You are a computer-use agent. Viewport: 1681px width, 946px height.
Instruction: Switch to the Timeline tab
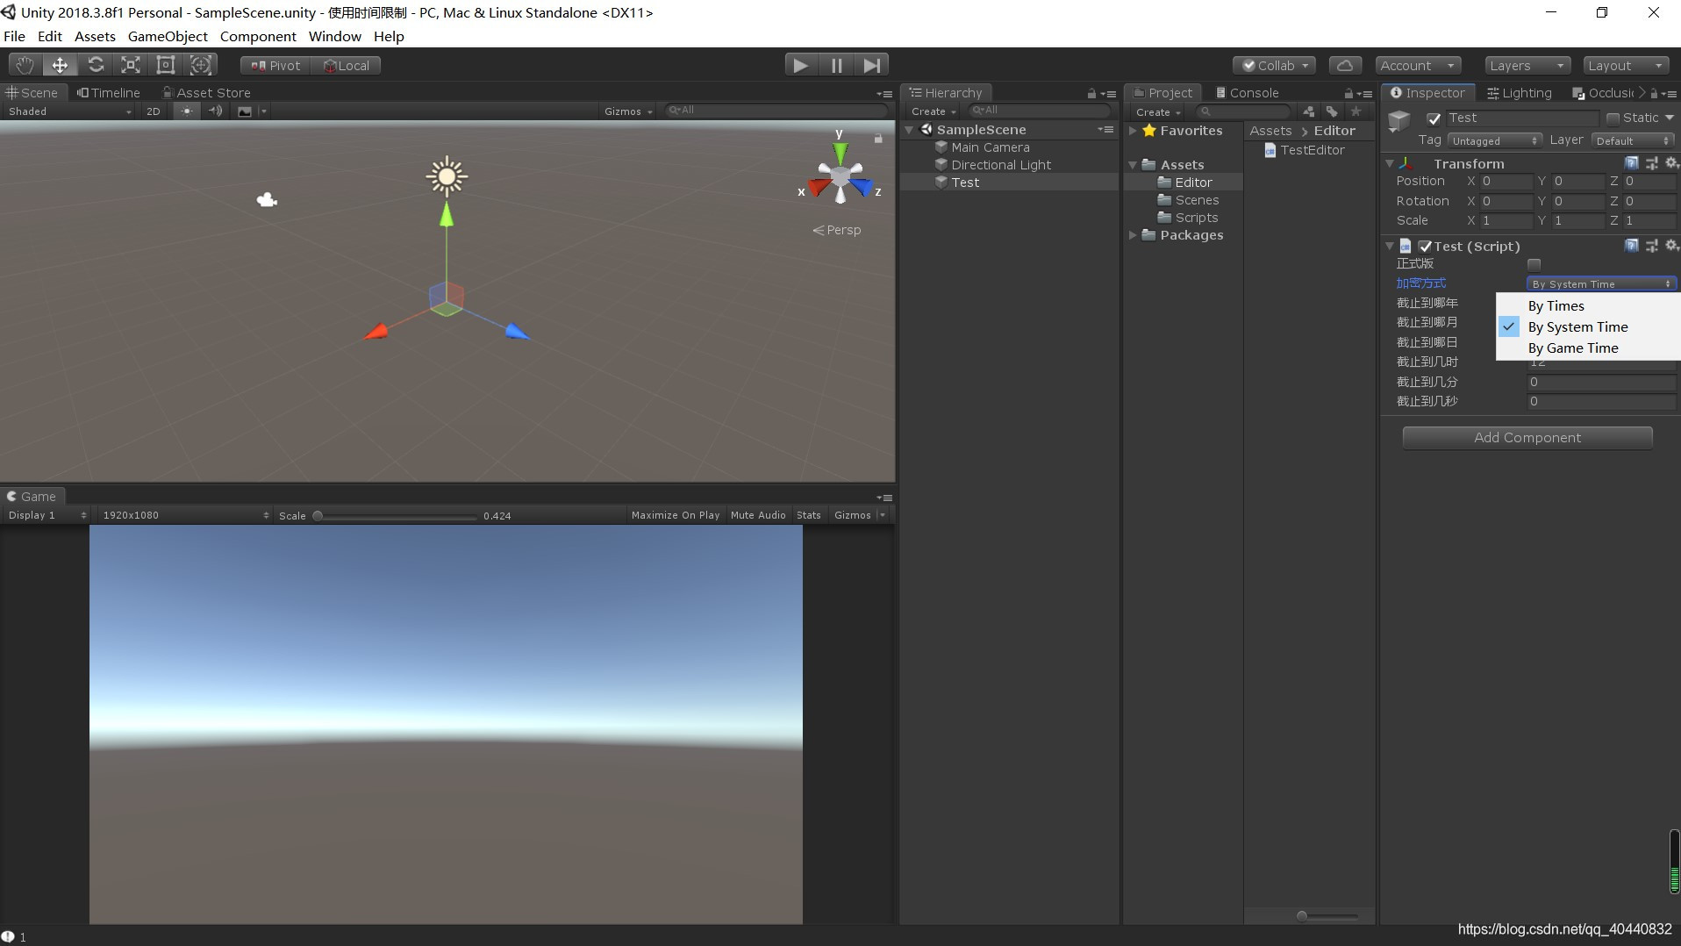point(109,92)
